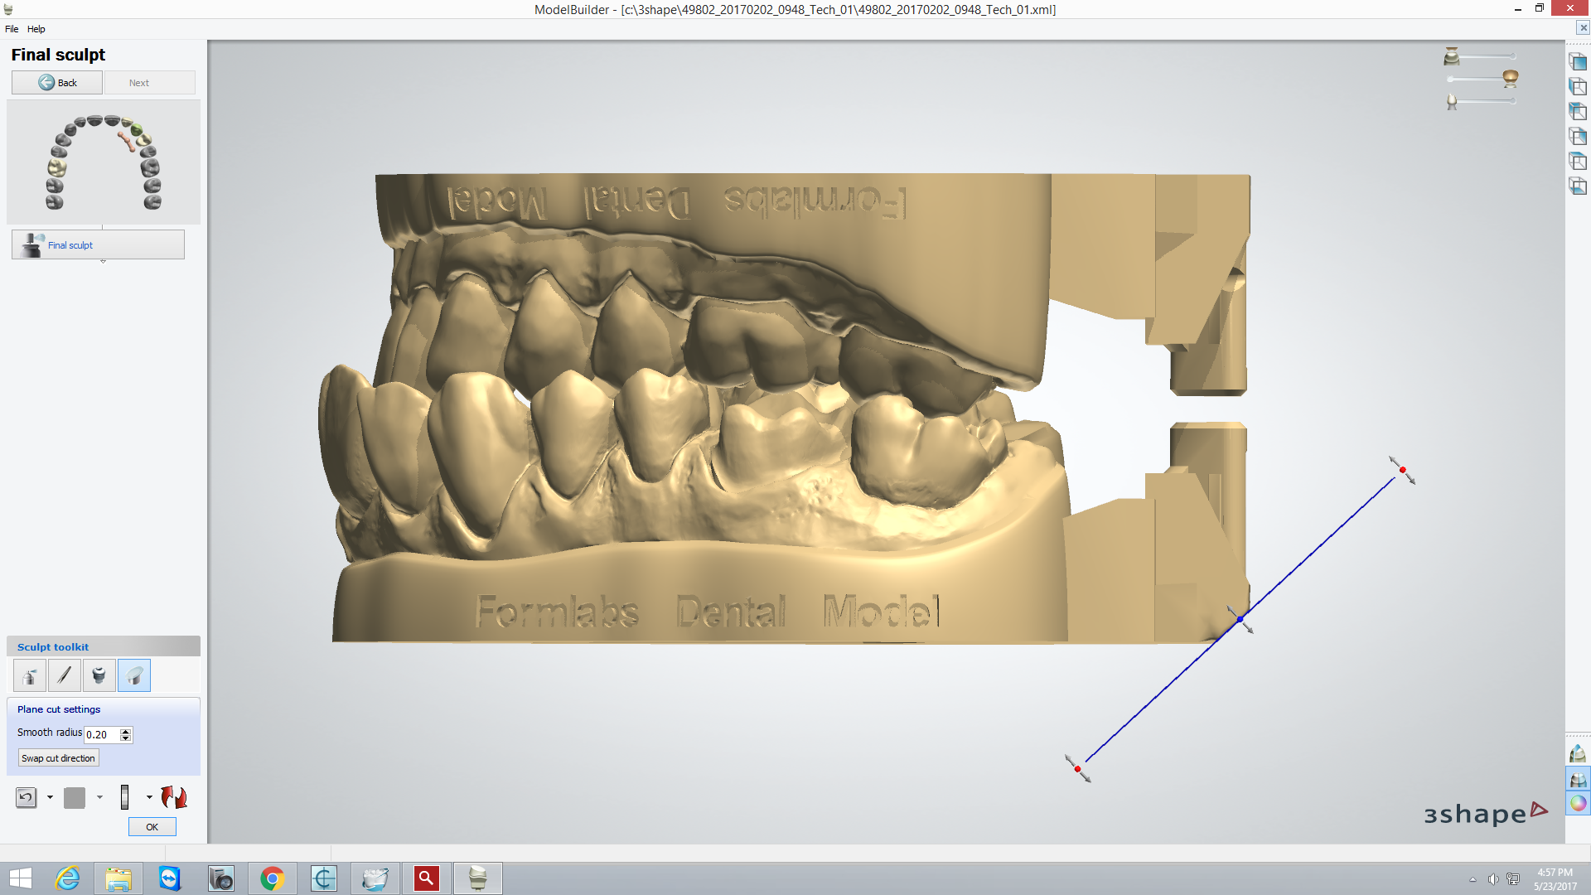The image size is (1591, 895).
Task: Select the carving knife sculpt tool
Action: [x=64, y=675]
